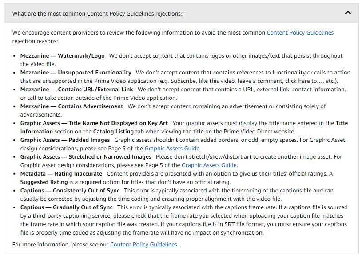Viewport: 362px width, 258px height.
Task: Click Captions — Consistently Out of Sync heading
Action: click(70, 191)
